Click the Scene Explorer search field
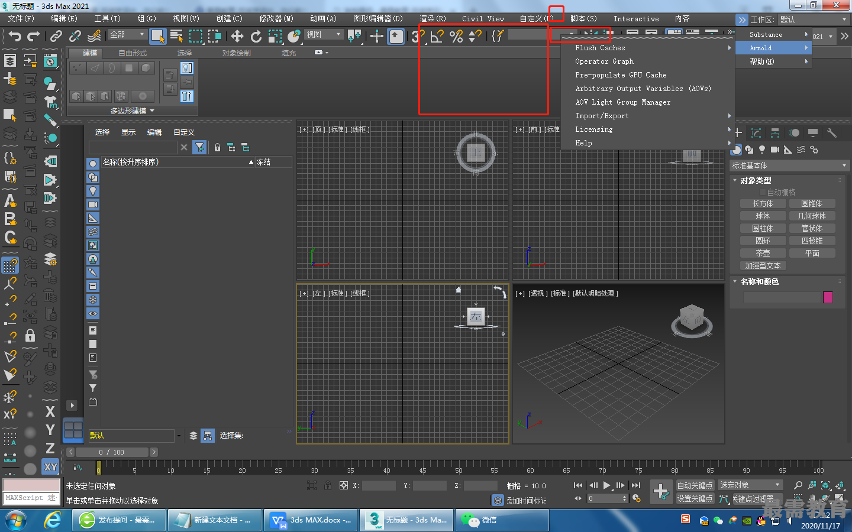Screen dimensions: 852x532 [133, 147]
